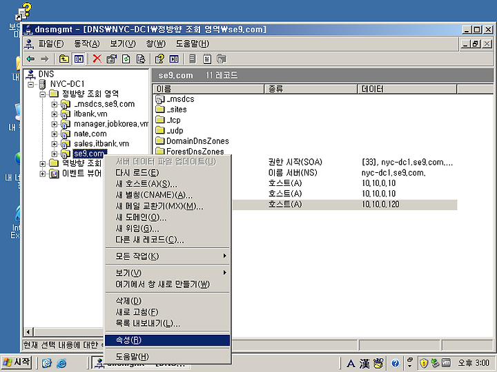
Task: Click the 시작 Start button
Action: (17, 362)
